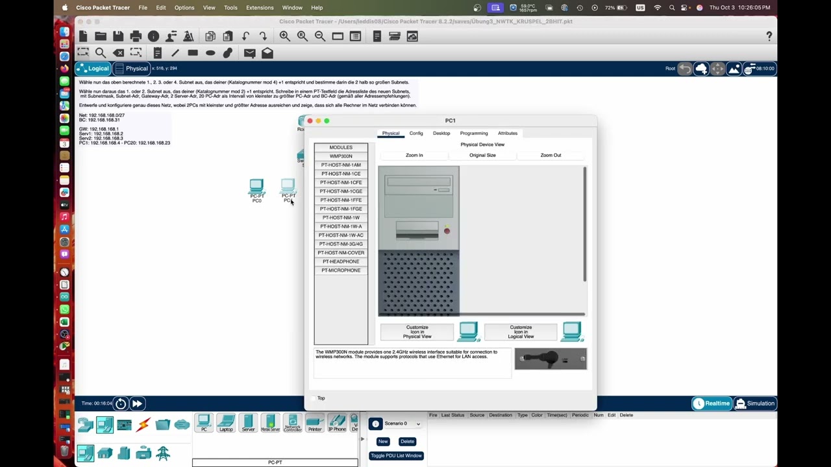Select the Draw Line tool
Image resolution: width=831 pixels, height=467 pixels.
pos(175,53)
